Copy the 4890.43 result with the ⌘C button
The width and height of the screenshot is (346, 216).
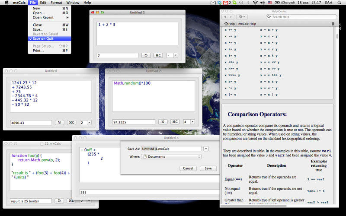coord(71,123)
